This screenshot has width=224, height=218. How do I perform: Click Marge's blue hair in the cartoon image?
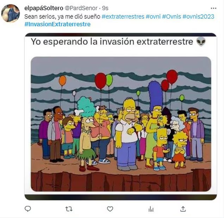point(155,94)
